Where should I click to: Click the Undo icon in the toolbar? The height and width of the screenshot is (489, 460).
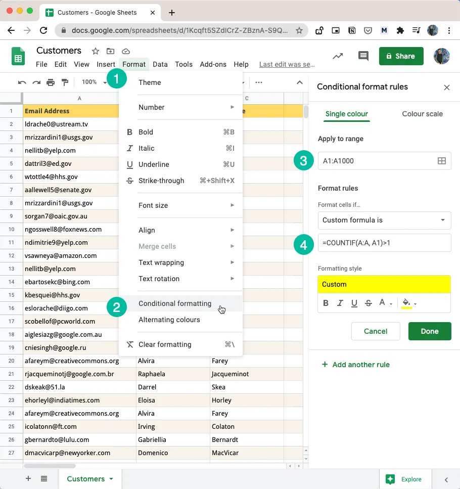[22, 82]
